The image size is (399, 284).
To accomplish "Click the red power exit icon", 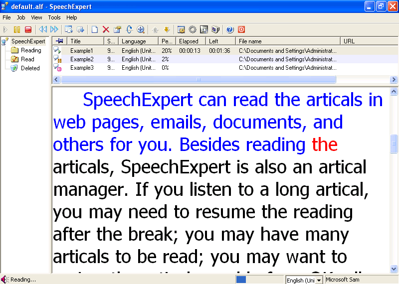I will [241, 29].
